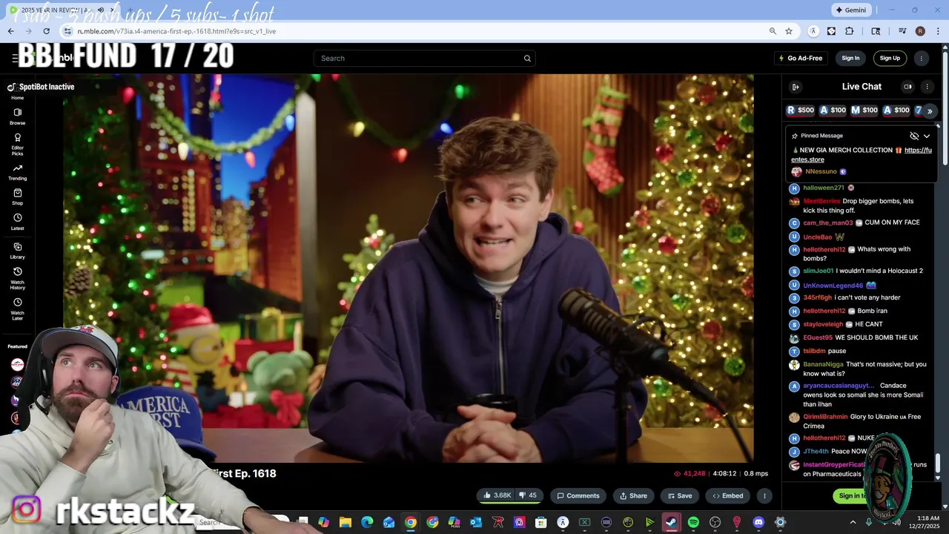949x534 pixels.
Task: Select the M $100 rant chip
Action: (x=864, y=111)
